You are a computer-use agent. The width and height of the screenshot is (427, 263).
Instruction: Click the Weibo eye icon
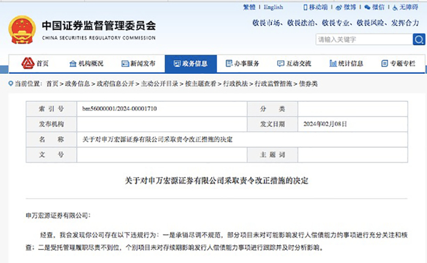click(339, 8)
